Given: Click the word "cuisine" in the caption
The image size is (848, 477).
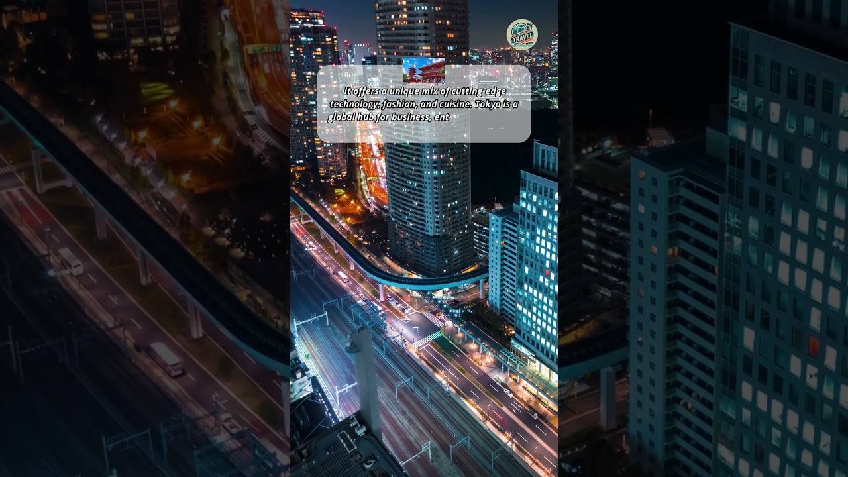Looking at the screenshot, I should 454,105.
